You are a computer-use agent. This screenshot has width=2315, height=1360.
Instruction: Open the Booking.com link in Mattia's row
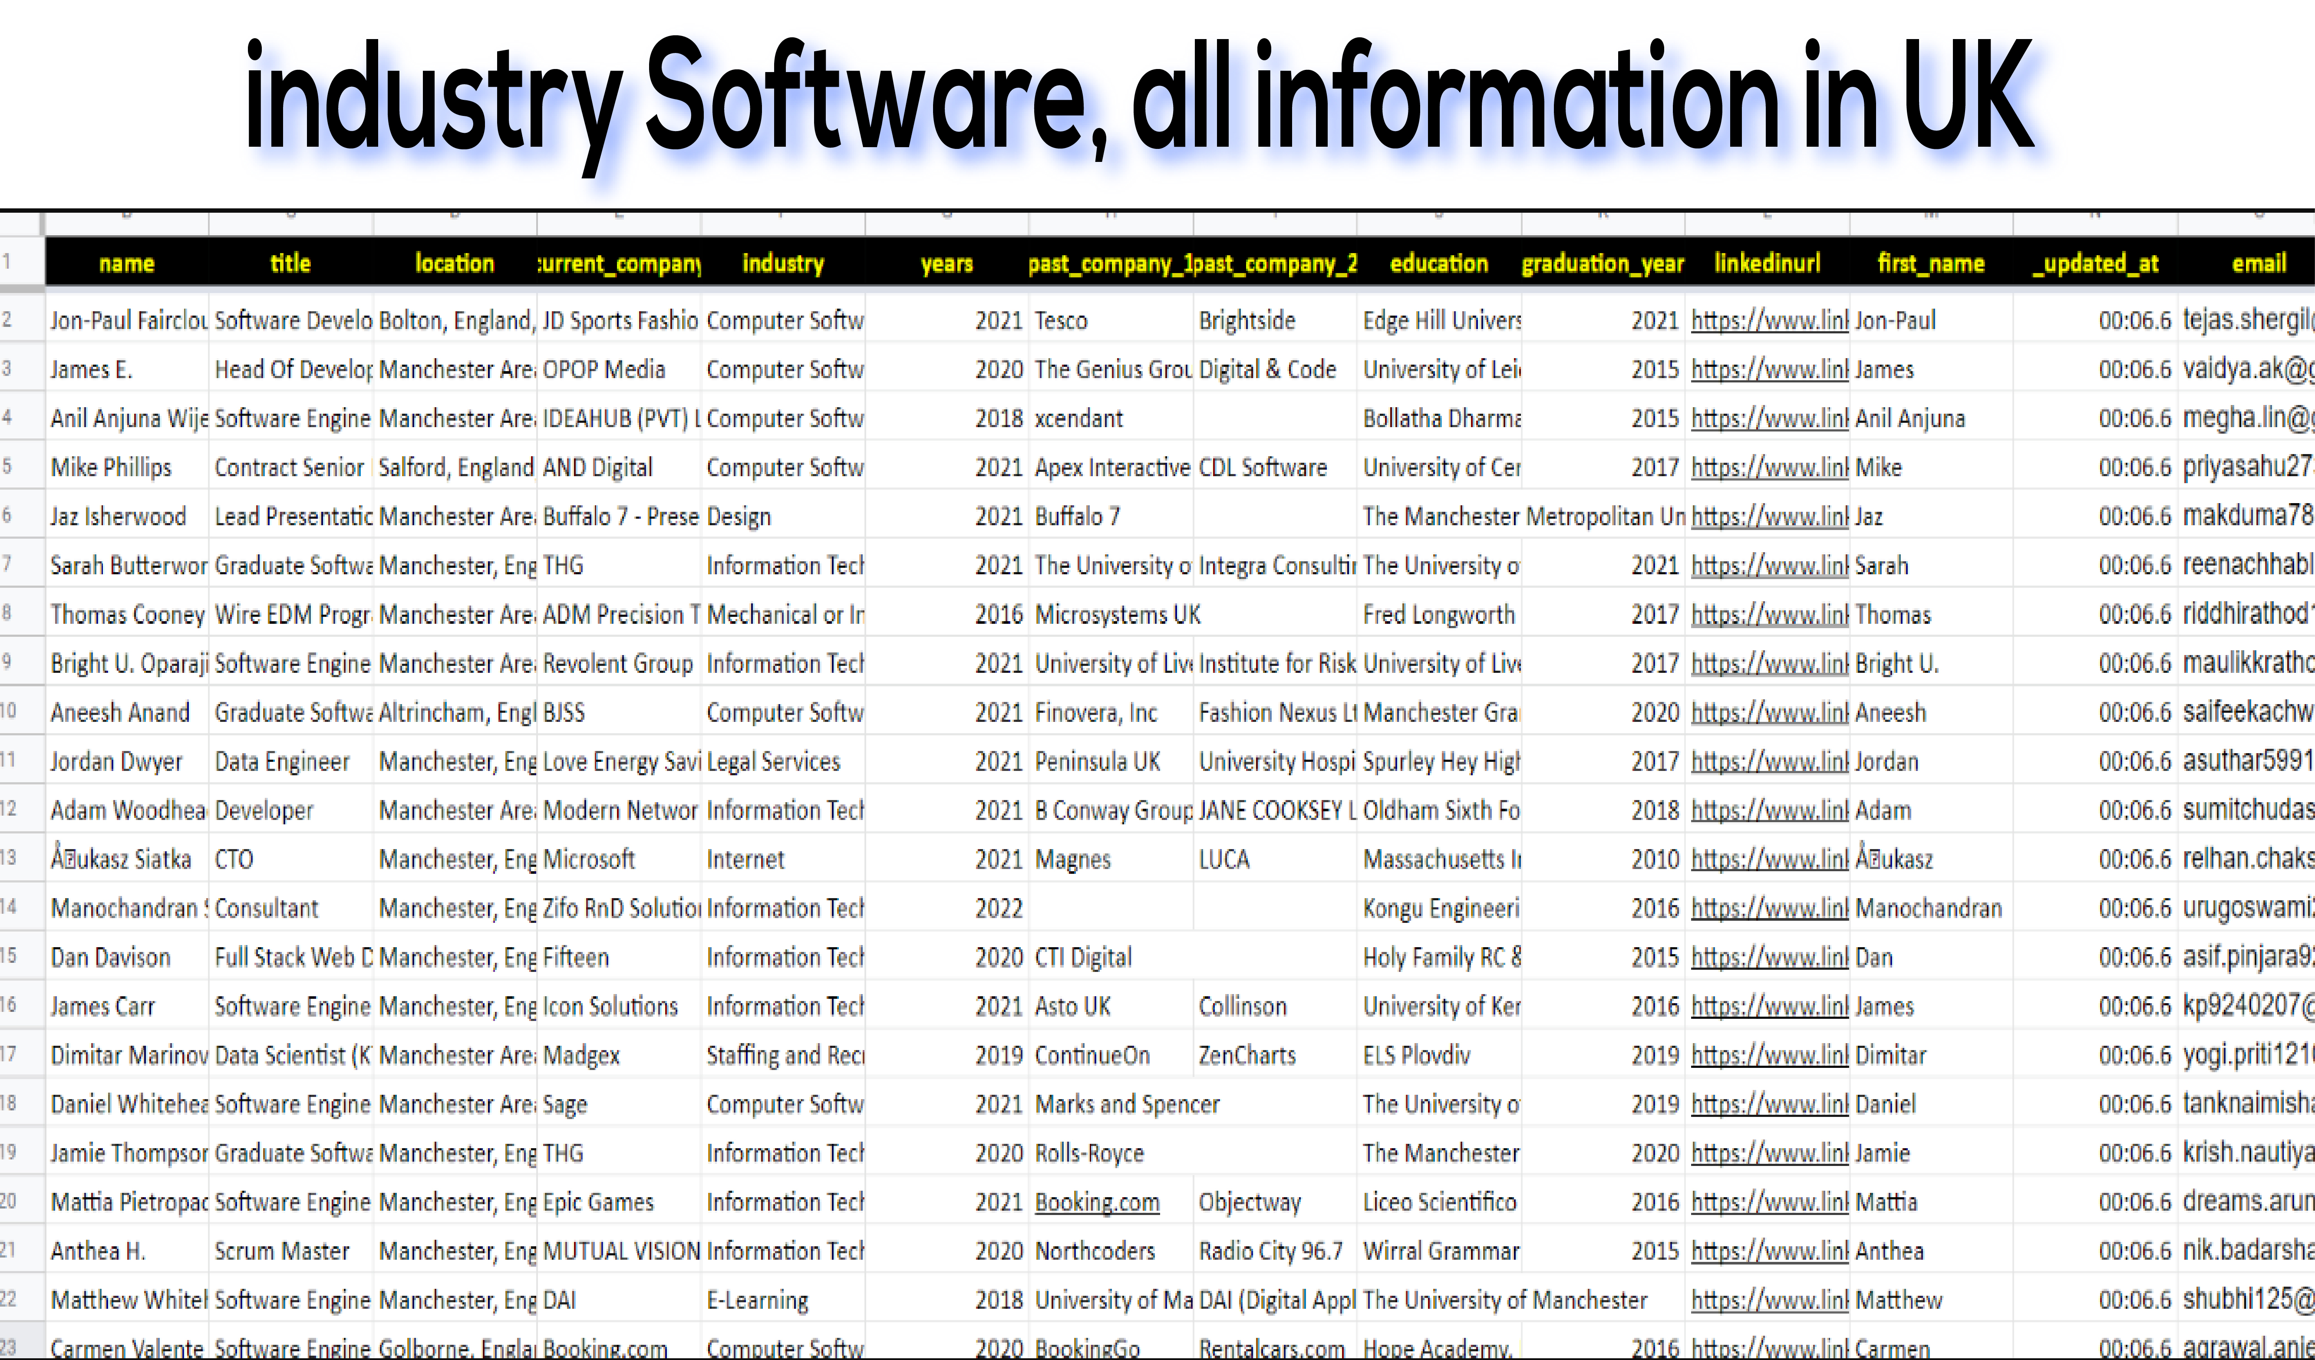pos(1097,1201)
